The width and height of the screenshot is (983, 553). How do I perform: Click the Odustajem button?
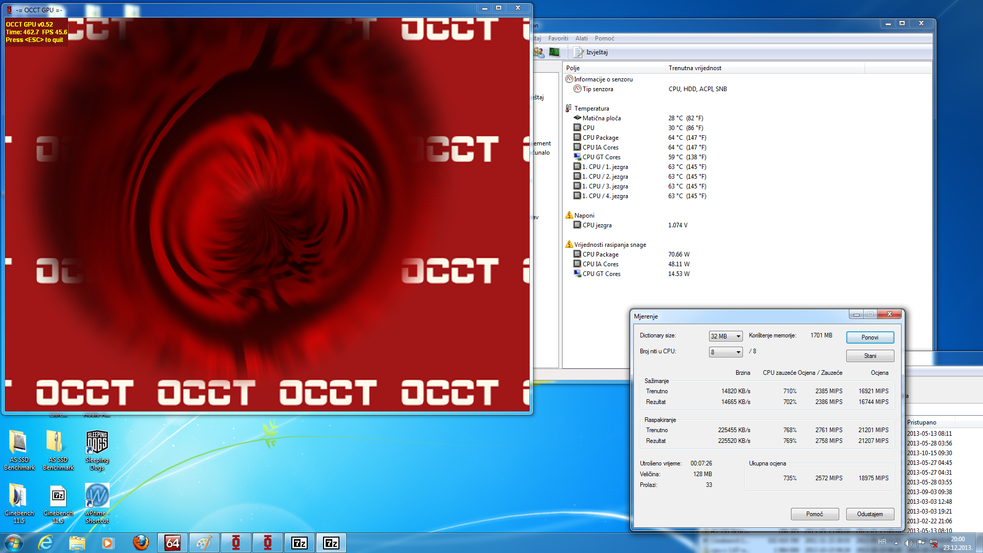point(870,514)
